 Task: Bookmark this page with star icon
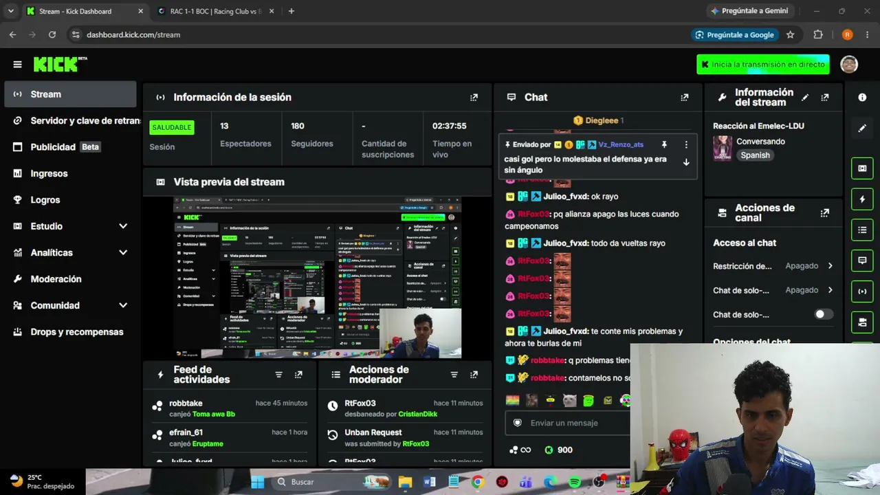tap(791, 34)
